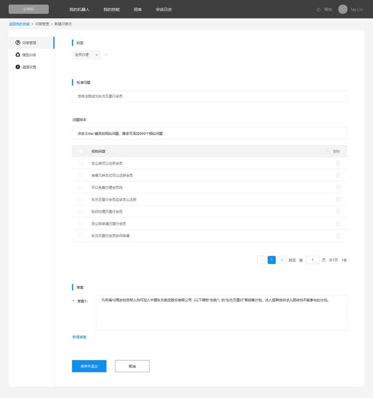Click the 问答管理 breadcrumb item
Screen dimensions: 373x398
[x=42, y=24]
